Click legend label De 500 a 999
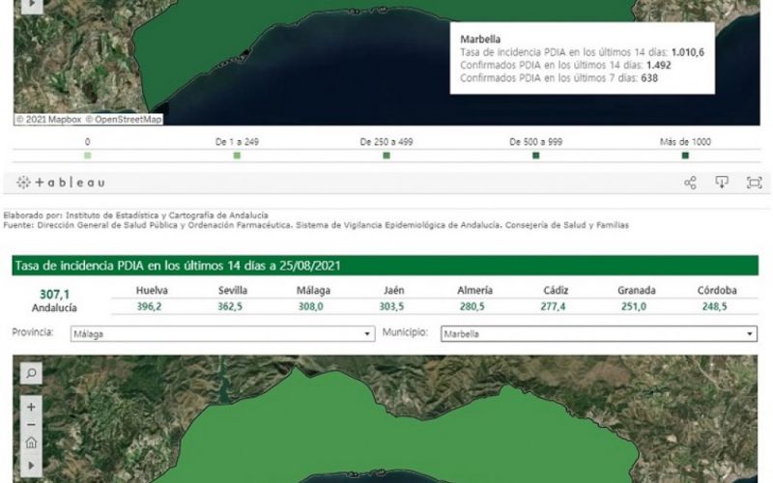 [536, 142]
